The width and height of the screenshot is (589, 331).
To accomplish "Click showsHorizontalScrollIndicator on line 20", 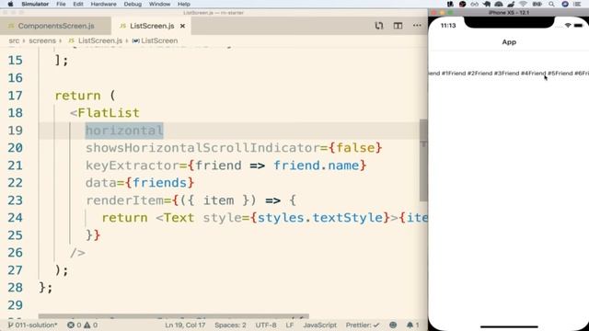I will [202, 148].
